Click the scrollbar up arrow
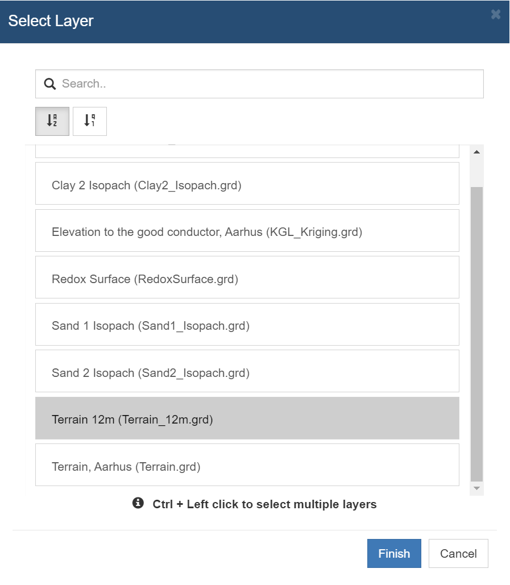The height and width of the screenshot is (585, 510). [x=476, y=152]
